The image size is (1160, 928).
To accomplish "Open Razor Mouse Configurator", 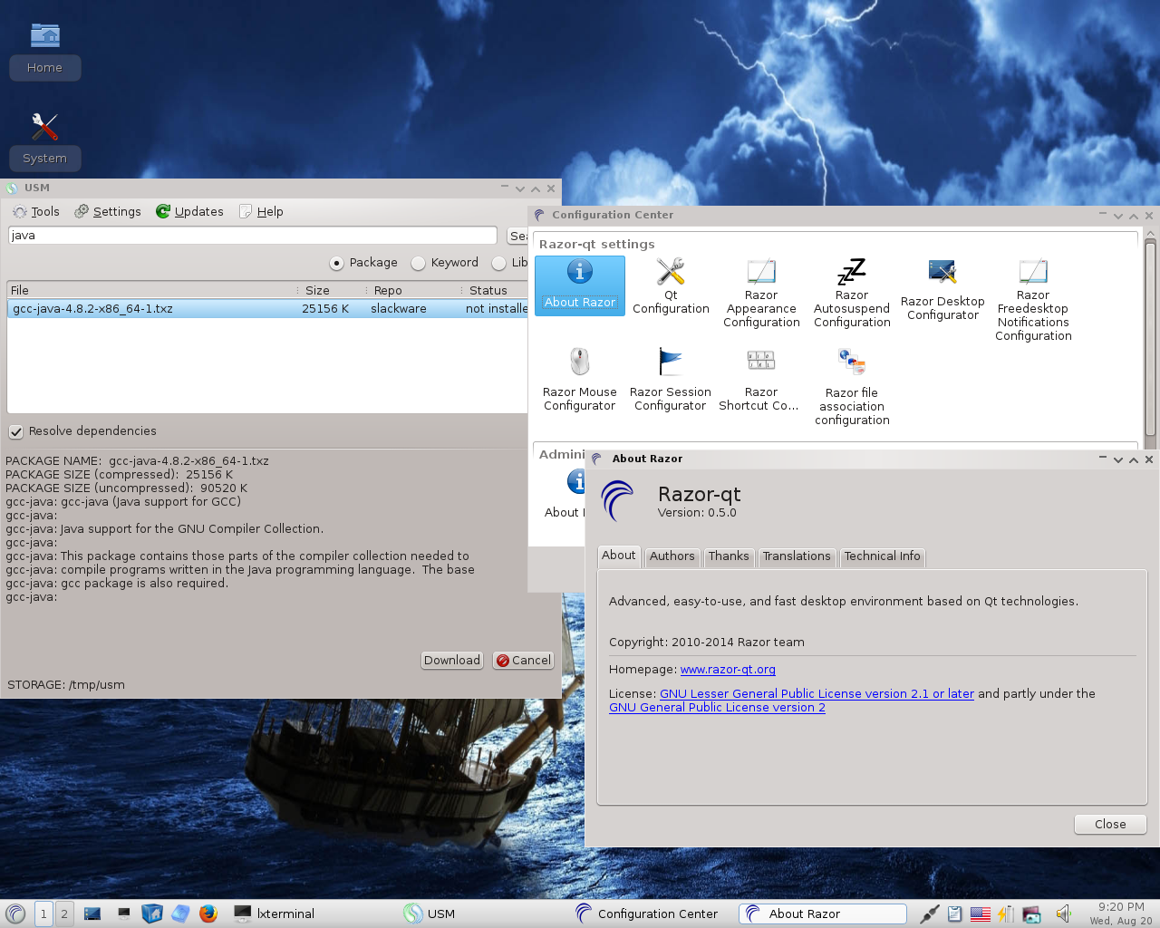I will pos(580,380).
